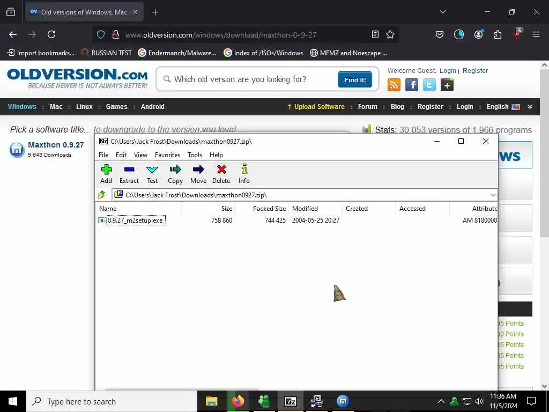Open the Windows Start menu
Image resolution: width=549 pixels, height=412 pixels.
(13, 401)
